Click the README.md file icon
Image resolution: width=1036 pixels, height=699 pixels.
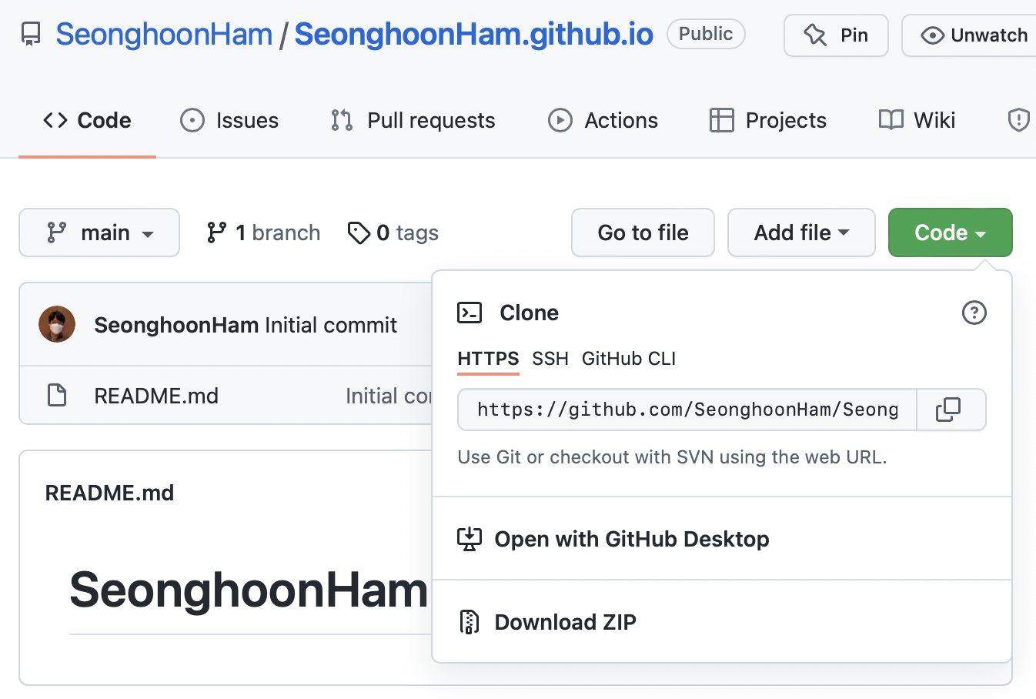(57, 396)
